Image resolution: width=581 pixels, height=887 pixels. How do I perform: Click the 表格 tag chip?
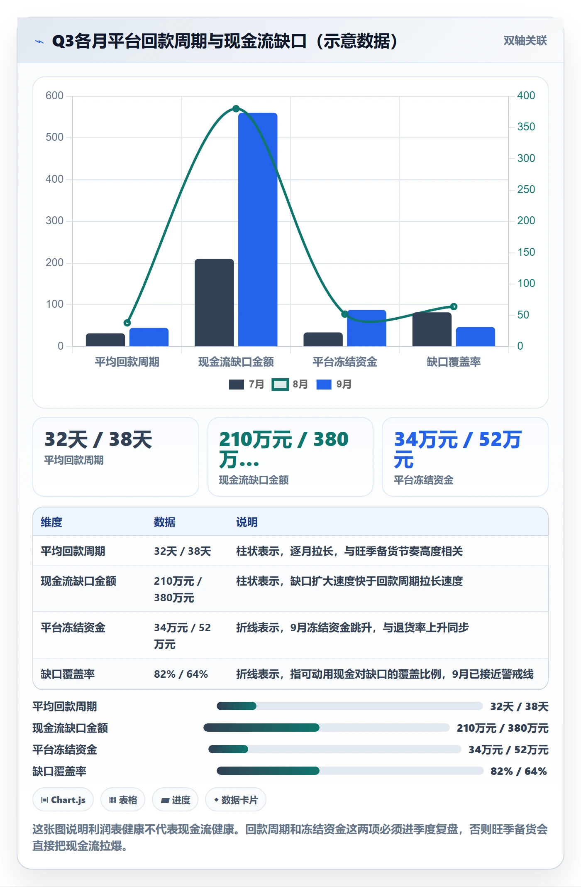click(x=123, y=800)
